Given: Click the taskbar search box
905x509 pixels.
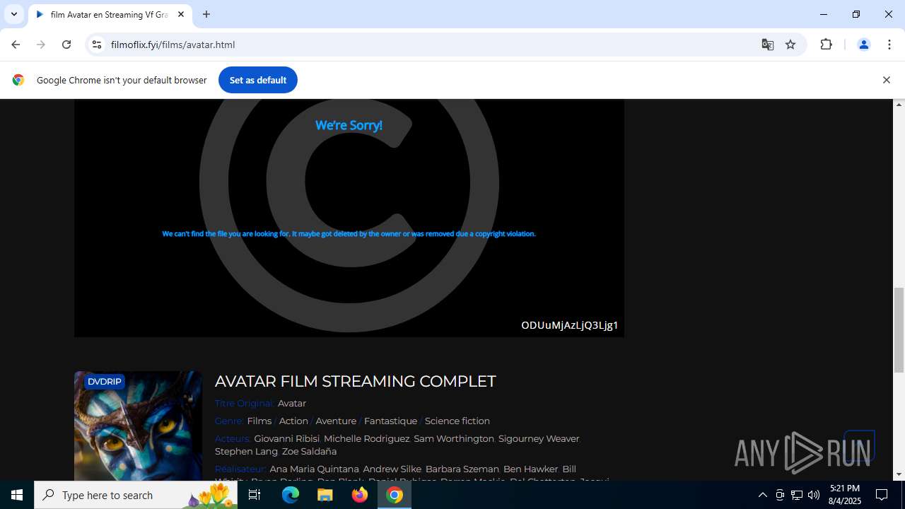Looking at the screenshot, I should click(x=136, y=495).
